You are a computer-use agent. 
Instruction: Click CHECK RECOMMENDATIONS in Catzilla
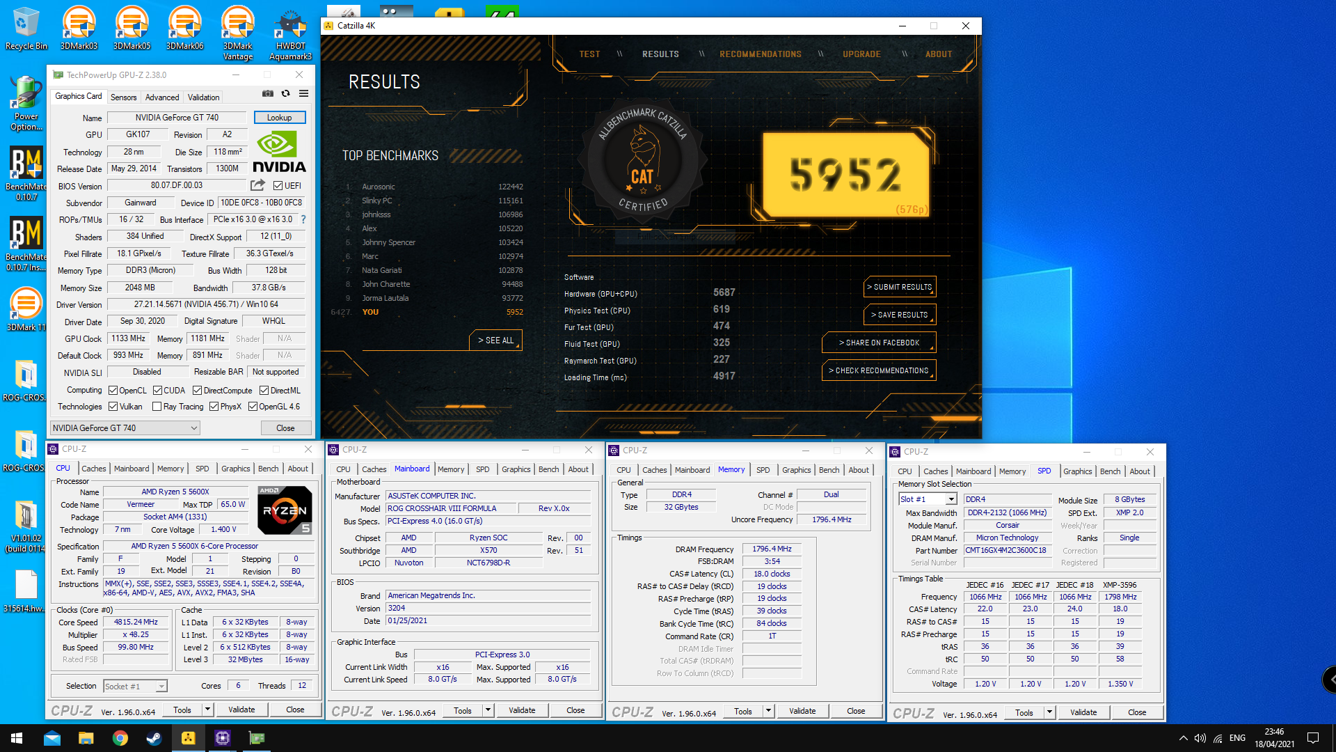tap(878, 370)
